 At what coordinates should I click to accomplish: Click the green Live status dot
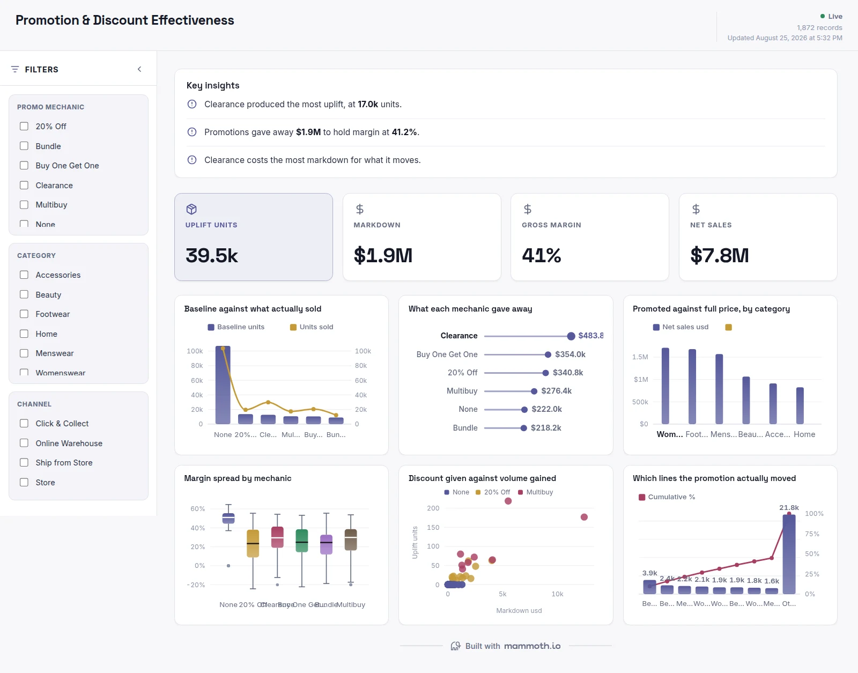[x=823, y=16]
